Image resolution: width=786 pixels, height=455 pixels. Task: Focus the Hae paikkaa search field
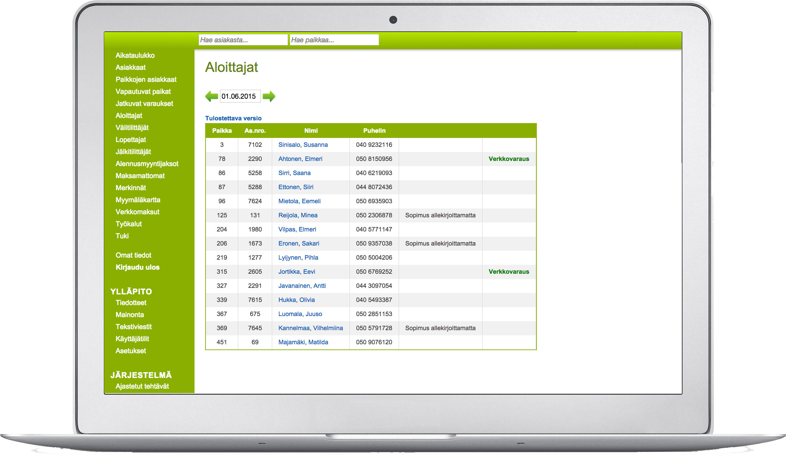334,40
